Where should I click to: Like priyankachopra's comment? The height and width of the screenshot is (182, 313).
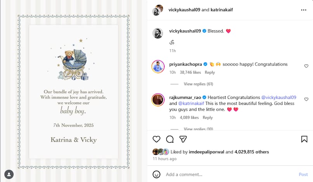(x=306, y=66)
